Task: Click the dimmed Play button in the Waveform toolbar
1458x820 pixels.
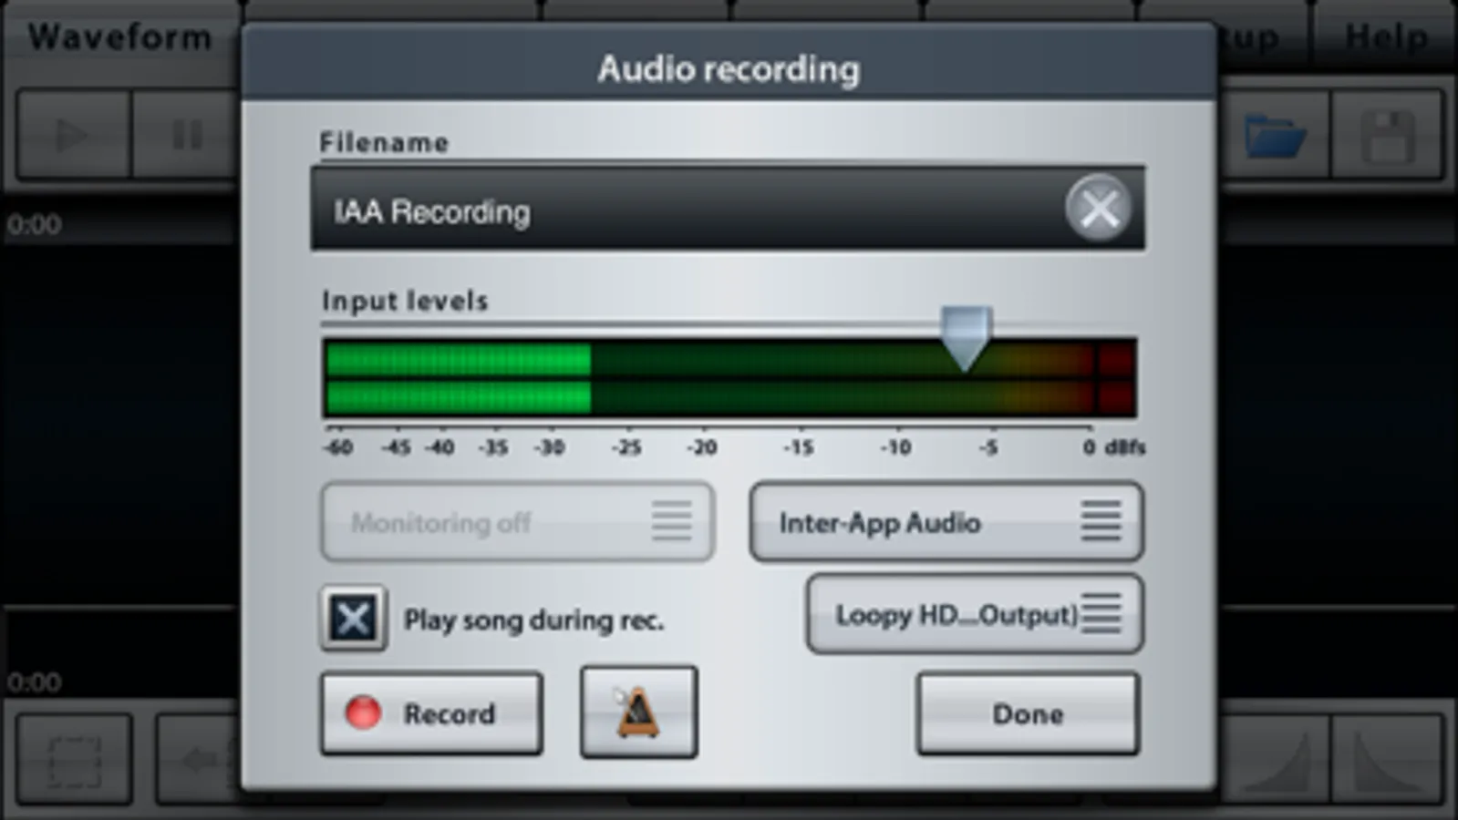Action: (73, 135)
